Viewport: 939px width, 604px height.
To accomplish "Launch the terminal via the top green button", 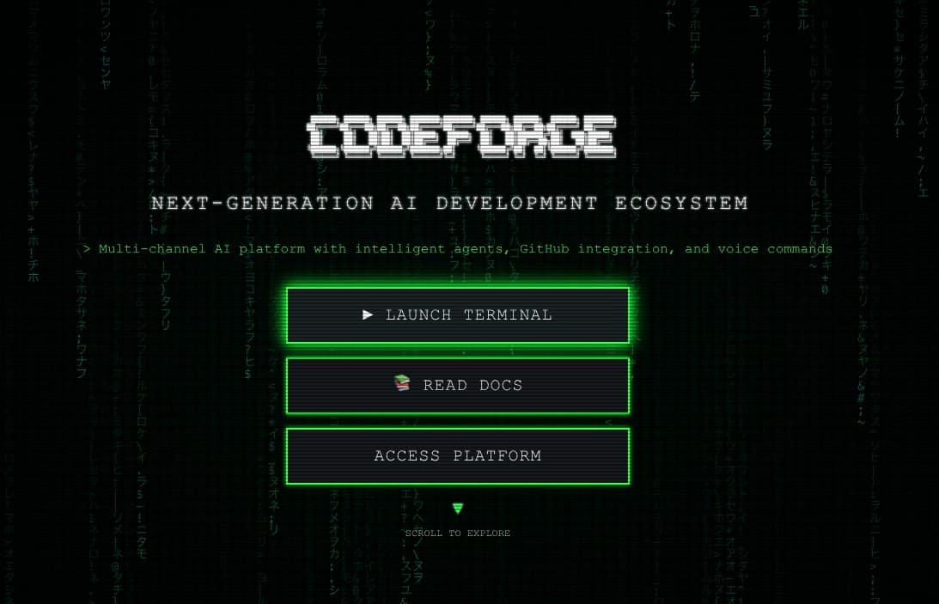I will 458,315.
